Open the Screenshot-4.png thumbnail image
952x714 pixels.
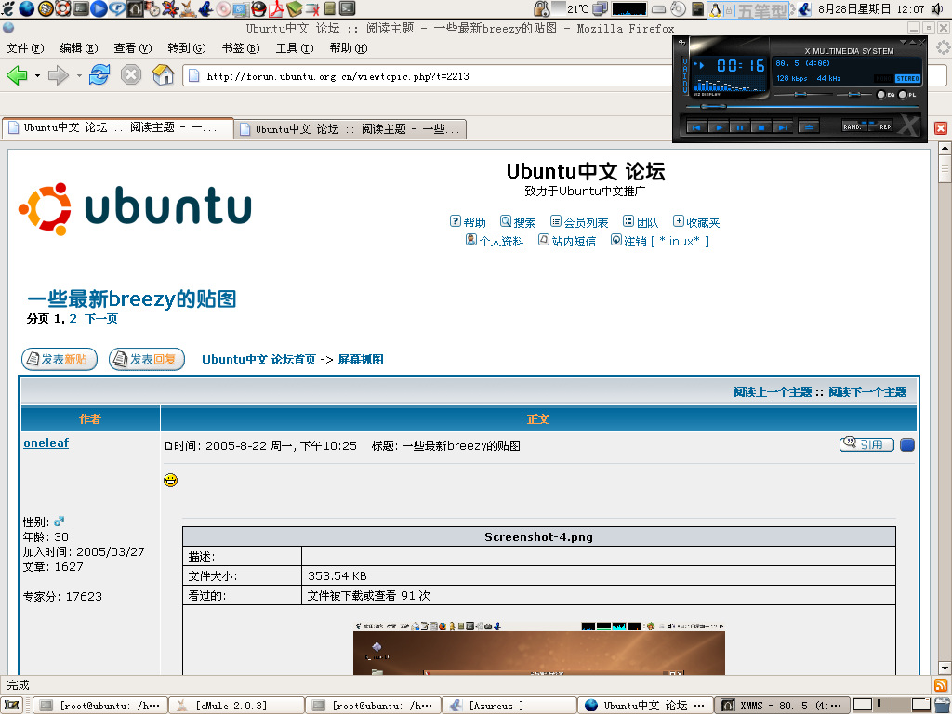tap(539, 647)
